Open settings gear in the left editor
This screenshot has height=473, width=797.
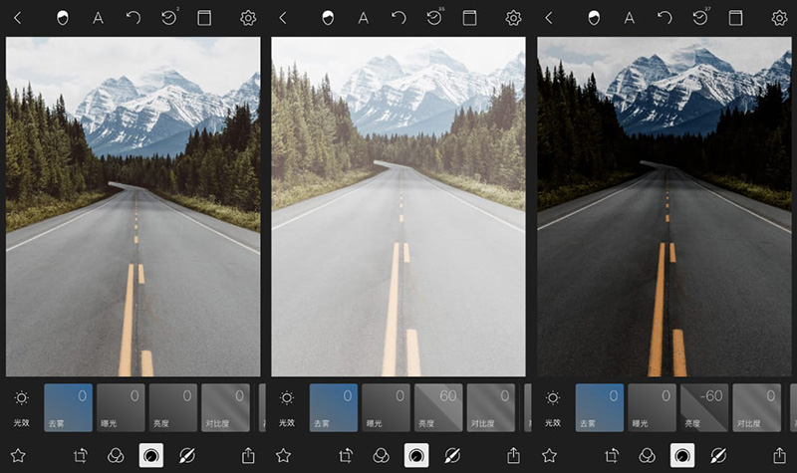click(x=248, y=18)
